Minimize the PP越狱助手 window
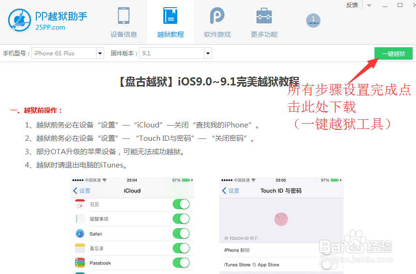This screenshot has width=416, height=274. [384, 6]
